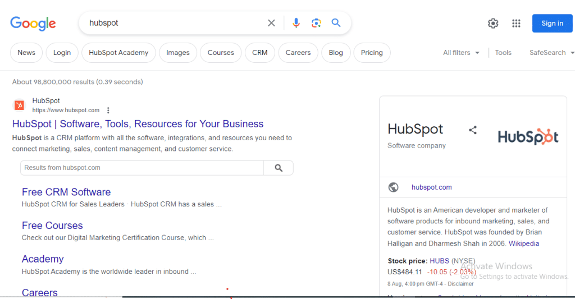Select the Login filter chip
575x299 pixels.
pos(62,53)
